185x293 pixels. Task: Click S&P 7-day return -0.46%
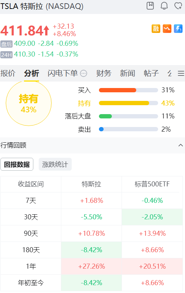(152, 201)
